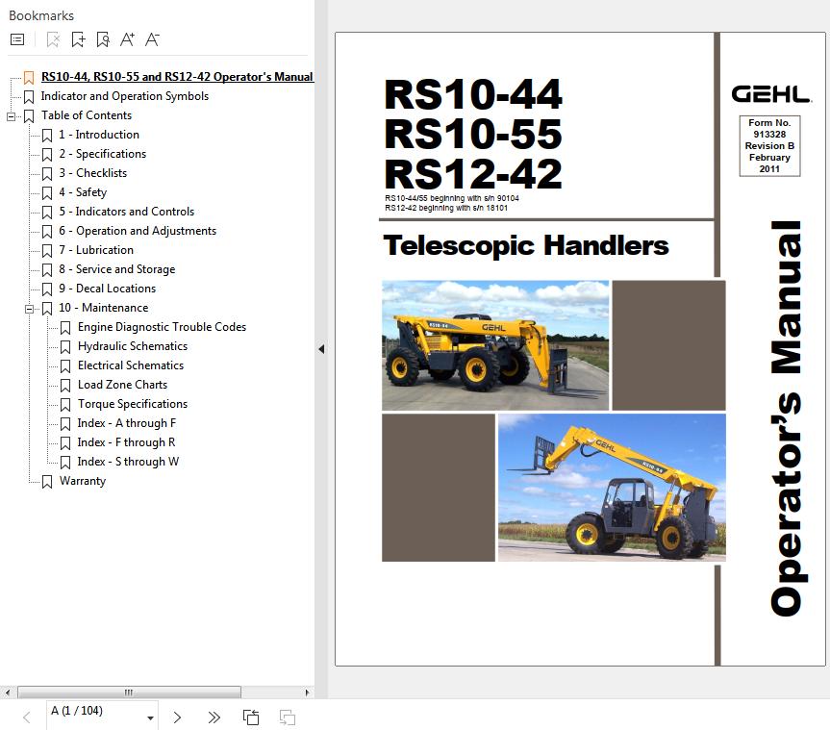Go to the next page arrow
The width and height of the screenshot is (830, 730).
coord(177,717)
